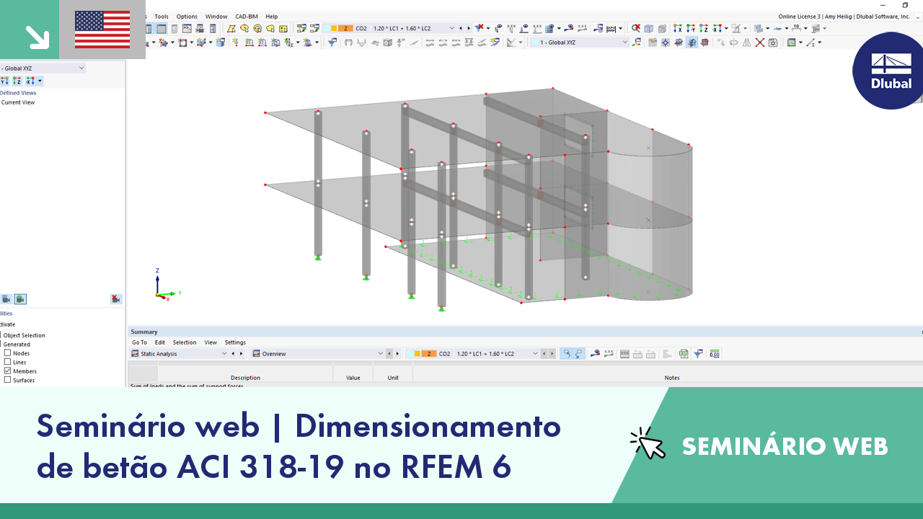
Task: Enable the Surfaces checkbox
Action: pos(8,380)
